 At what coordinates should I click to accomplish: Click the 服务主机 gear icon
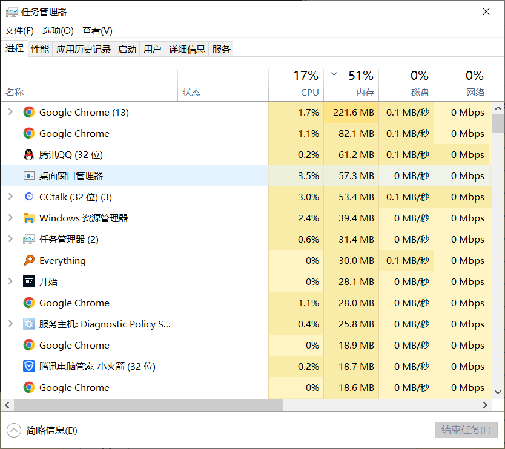(x=29, y=324)
